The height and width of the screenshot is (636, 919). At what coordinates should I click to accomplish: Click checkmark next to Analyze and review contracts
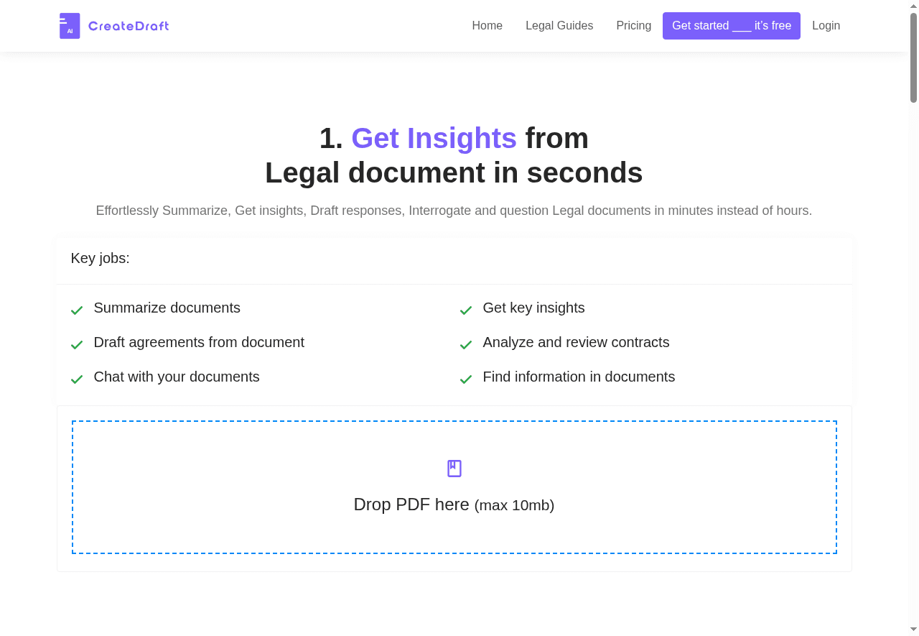tap(466, 345)
